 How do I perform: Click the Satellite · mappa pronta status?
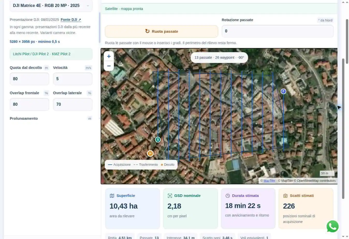124,9
